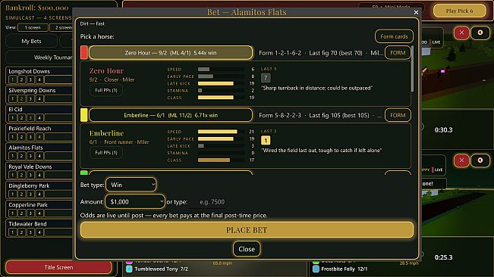Click the Frostbite Folly 12/1 entry
The width and height of the screenshot is (494, 277).
point(344,269)
